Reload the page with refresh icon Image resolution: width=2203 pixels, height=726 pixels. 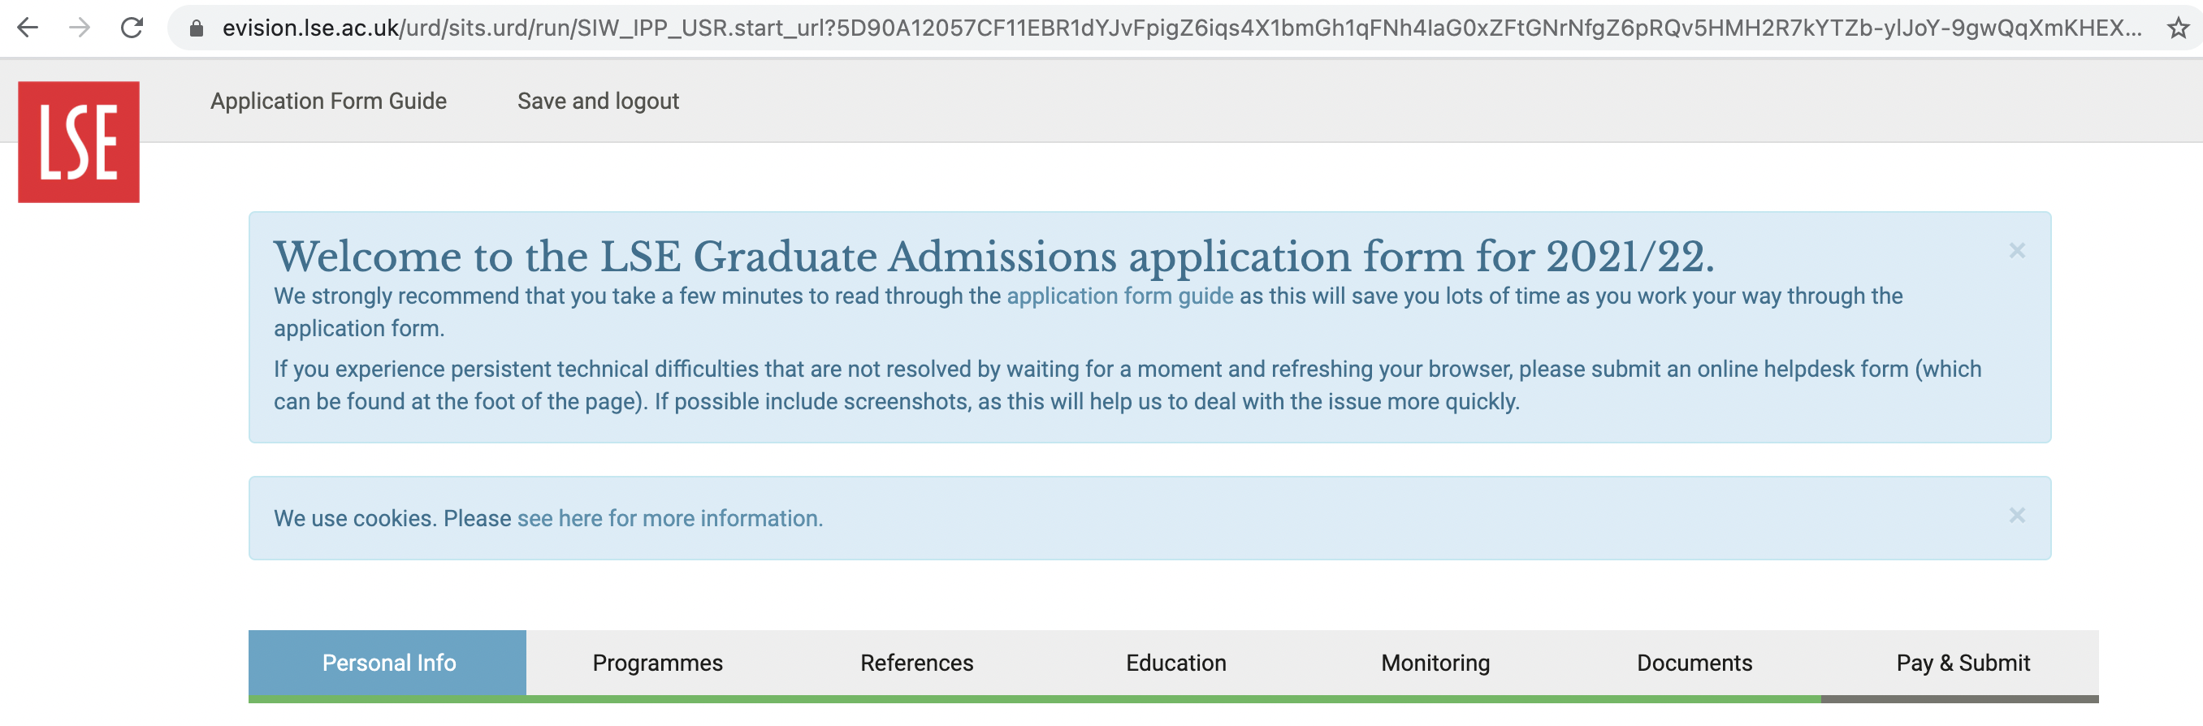[132, 28]
